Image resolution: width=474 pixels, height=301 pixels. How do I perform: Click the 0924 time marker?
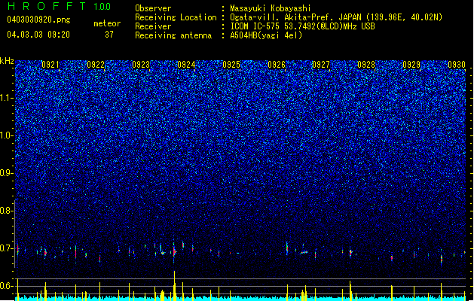point(186,65)
